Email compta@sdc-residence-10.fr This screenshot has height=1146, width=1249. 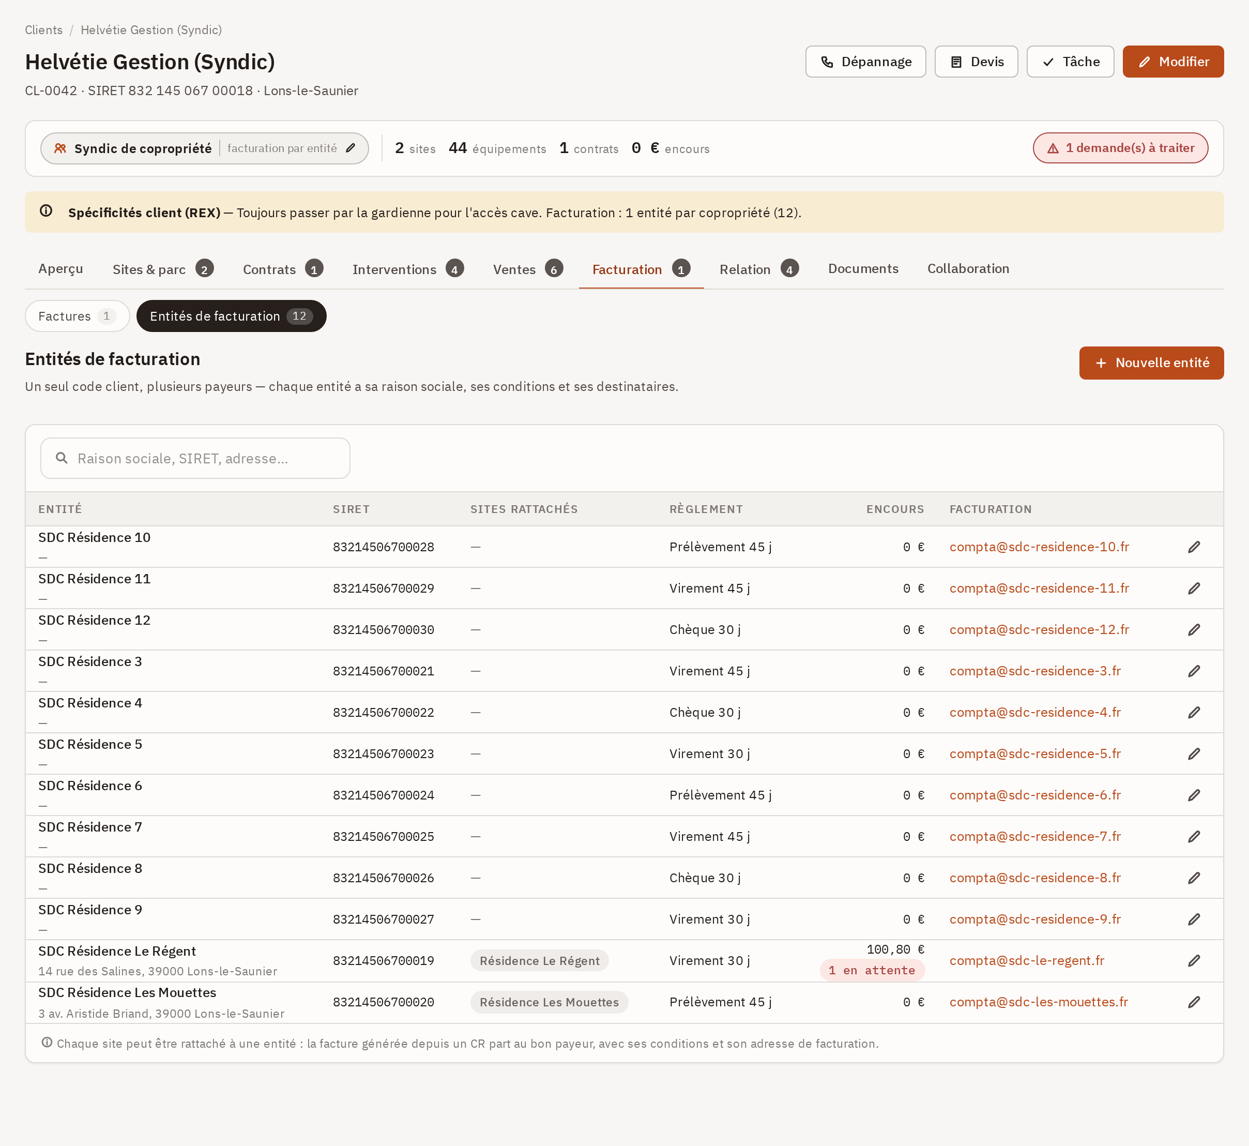[1039, 547]
